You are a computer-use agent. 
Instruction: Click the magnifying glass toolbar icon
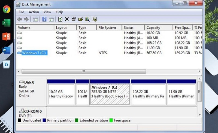[87, 19]
